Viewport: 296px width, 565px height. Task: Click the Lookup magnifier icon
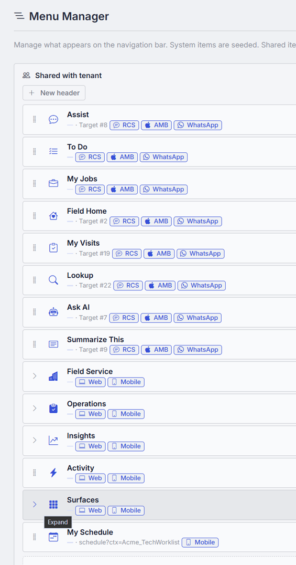[53, 280]
